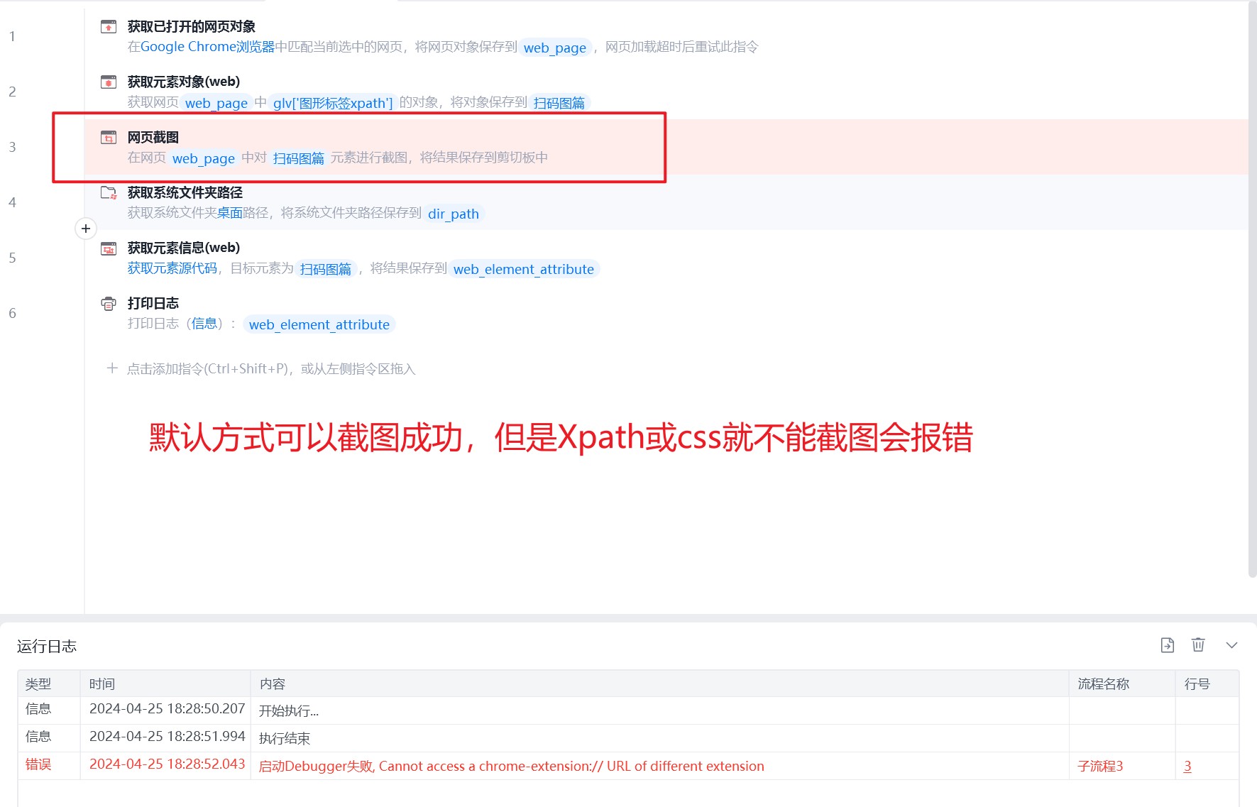Click the 获取已打开的网页对象 step icon

click(x=109, y=27)
